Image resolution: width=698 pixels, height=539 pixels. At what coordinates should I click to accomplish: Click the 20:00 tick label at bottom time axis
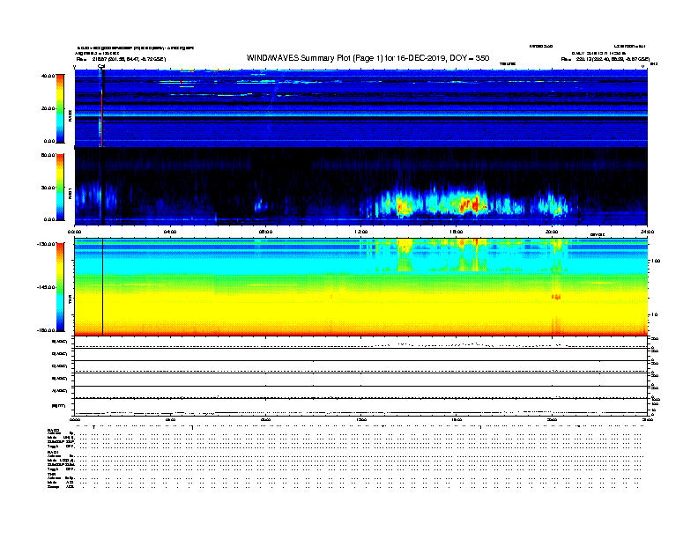tap(552, 419)
